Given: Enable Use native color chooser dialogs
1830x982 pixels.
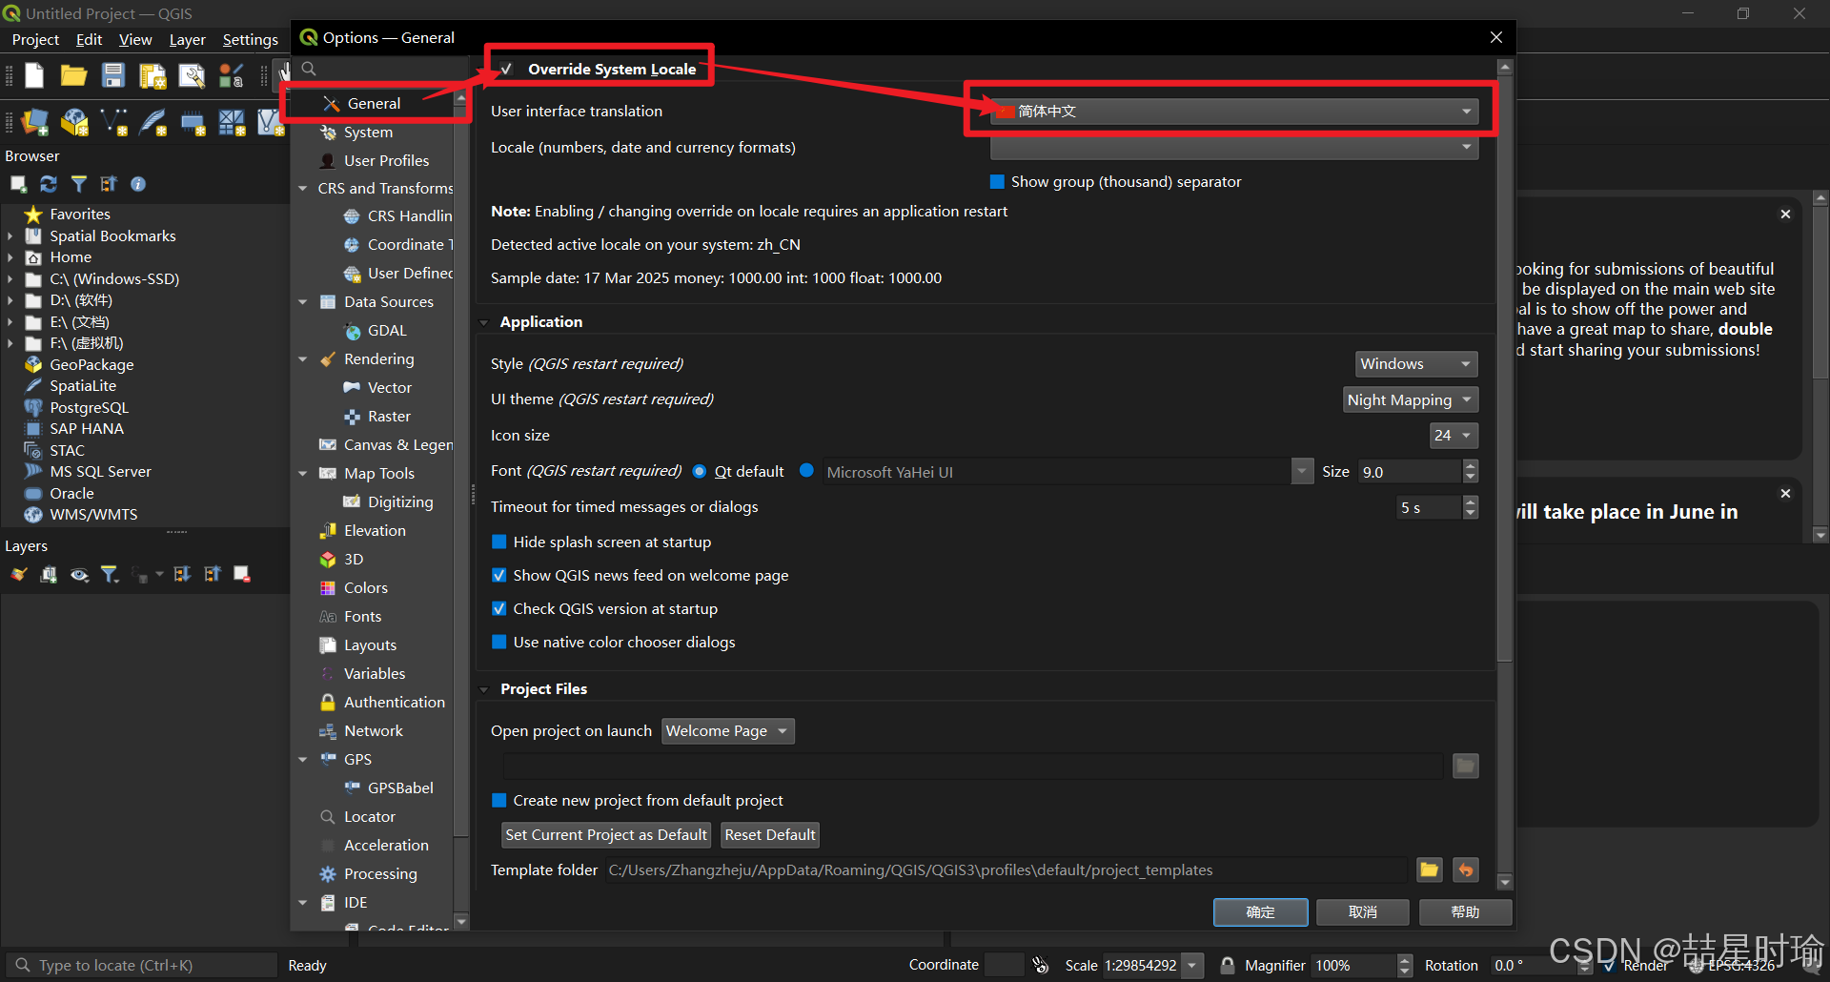Looking at the screenshot, I should 498,642.
